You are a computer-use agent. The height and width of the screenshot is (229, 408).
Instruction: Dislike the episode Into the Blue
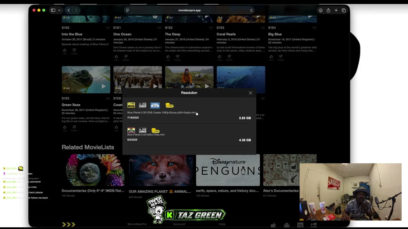point(74,51)
